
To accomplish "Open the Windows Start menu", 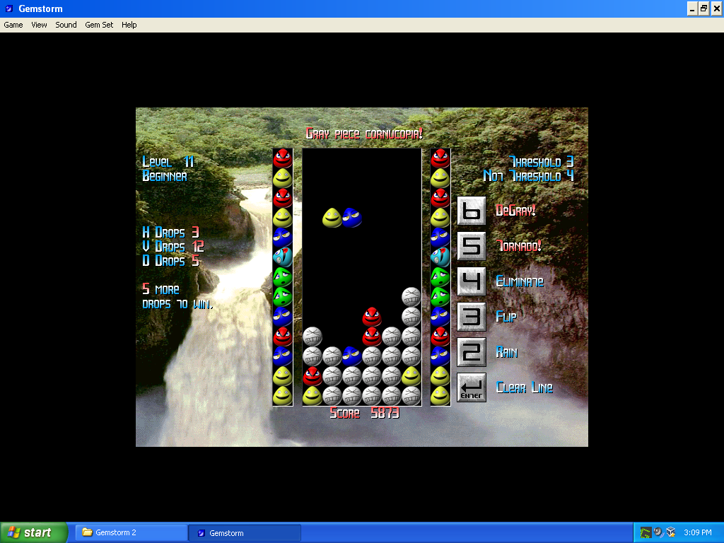I will [34, 532].
